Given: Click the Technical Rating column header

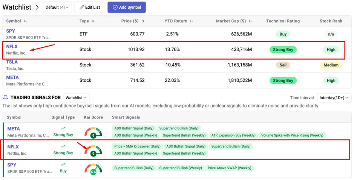Looking at the screenshot, I should [x=283, y=21].
